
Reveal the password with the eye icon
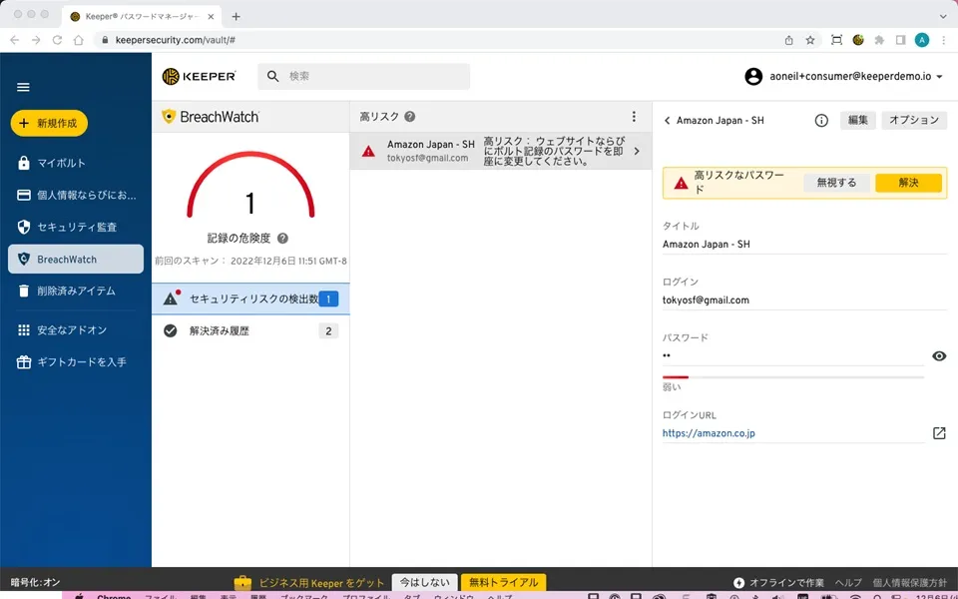pyautogui.click(x=938, y=355)
